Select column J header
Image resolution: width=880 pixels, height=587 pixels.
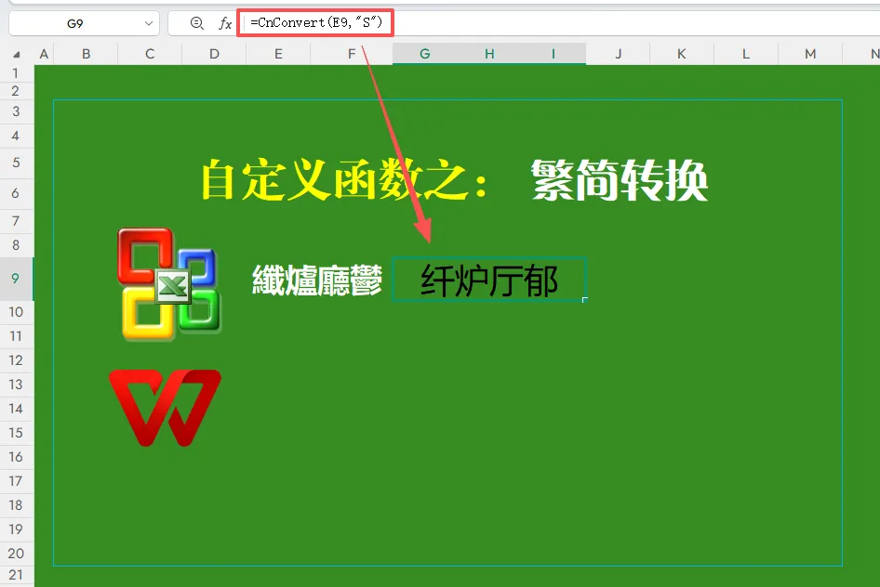tap(618, 54)
